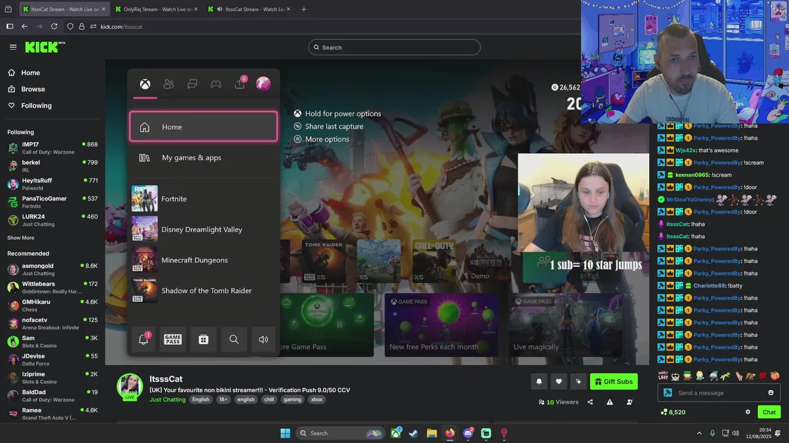Open HeyItsRuff's Palworld channel
The image size is (789, 443).
point(52,184)
